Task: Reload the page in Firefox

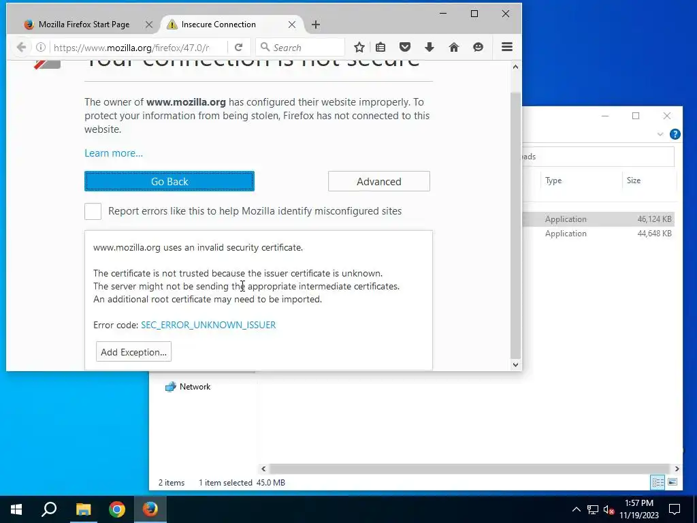Action: click(238, 47)
